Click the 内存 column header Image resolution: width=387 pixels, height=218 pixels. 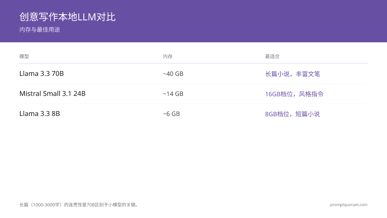tap(168, 57)
